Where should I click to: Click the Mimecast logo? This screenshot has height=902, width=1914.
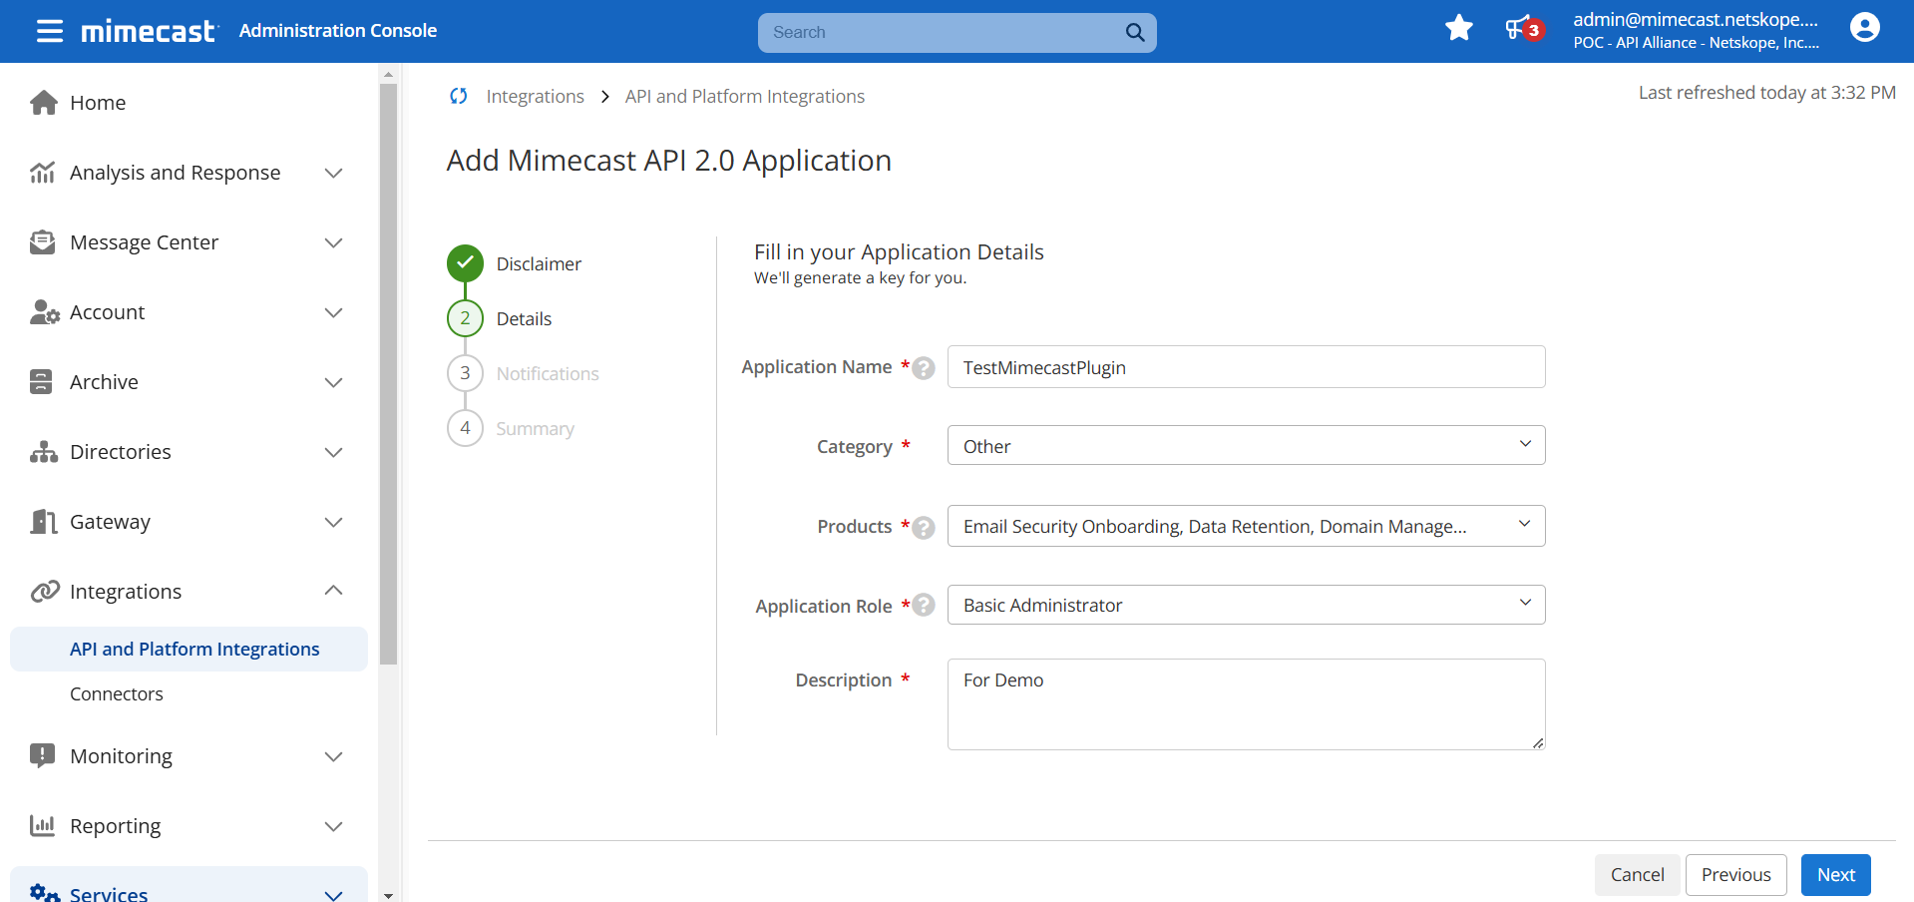(149, 31)
